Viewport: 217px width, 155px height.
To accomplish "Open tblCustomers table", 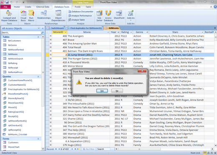I will (x=15, y=41).
